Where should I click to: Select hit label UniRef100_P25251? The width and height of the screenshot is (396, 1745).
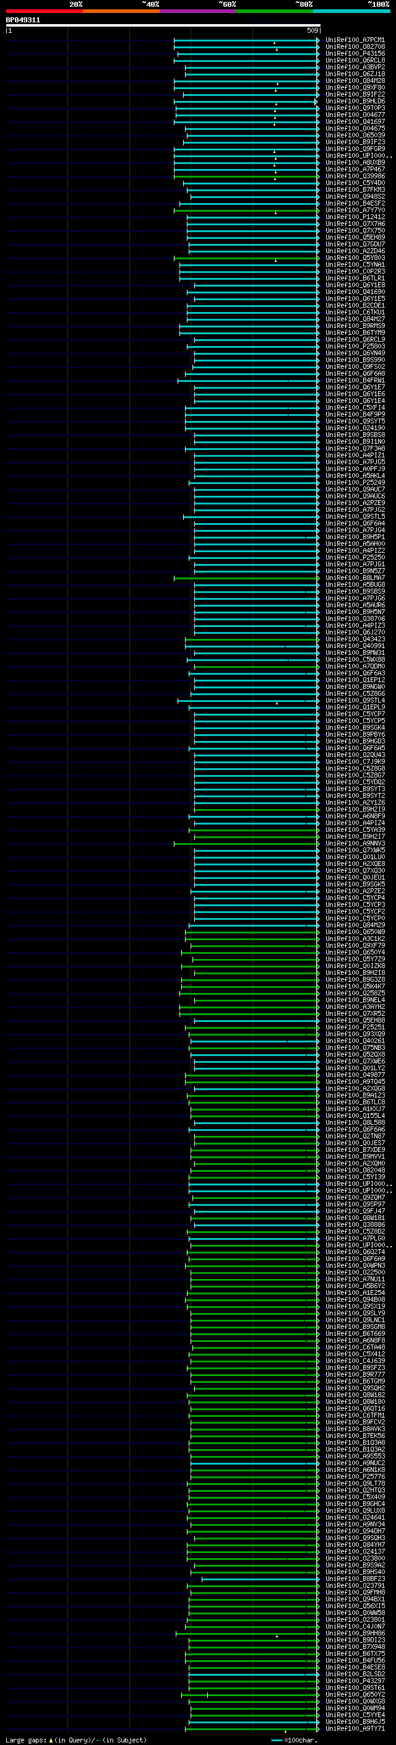tap(355, 1028)
